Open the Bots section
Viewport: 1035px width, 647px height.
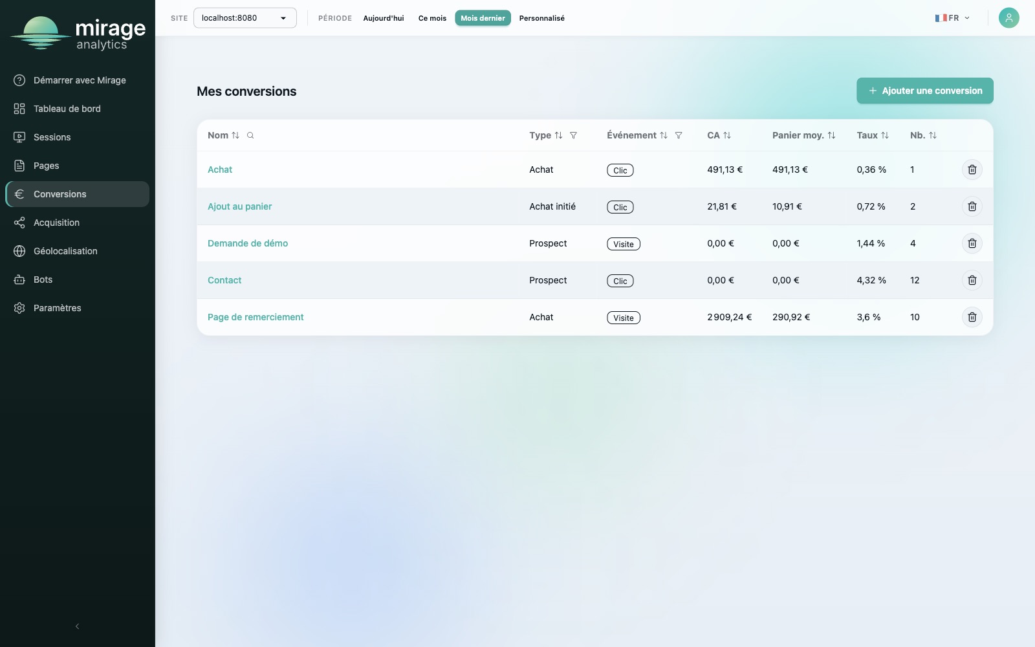77,280
